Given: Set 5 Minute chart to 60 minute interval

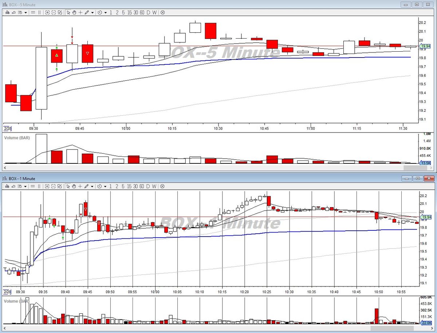Looking at the screenshot, I should (x=142, y=12).
